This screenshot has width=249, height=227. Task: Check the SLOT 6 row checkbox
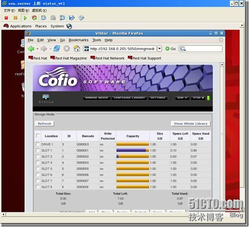38,175
